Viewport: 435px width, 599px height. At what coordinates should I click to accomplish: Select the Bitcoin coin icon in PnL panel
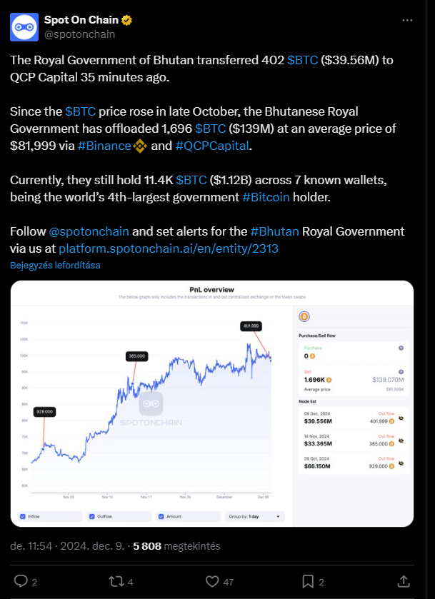[x=304, y=317]
